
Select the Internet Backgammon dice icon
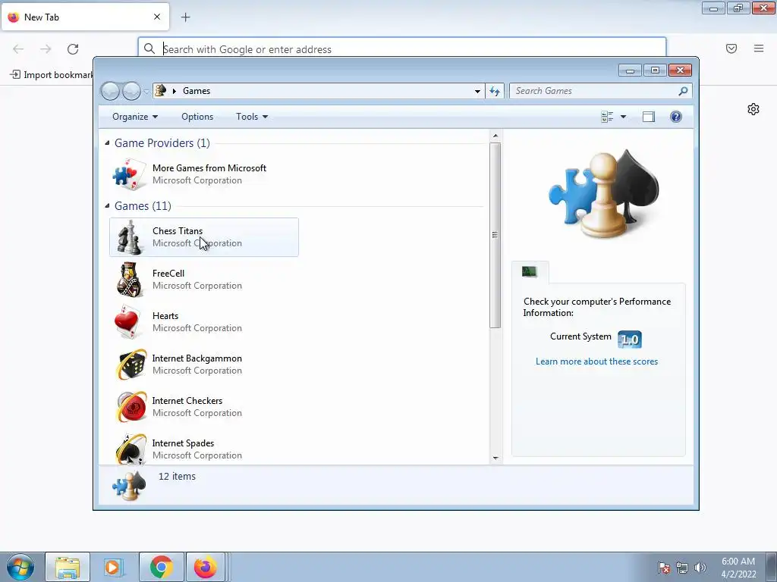tap(131, 365)
